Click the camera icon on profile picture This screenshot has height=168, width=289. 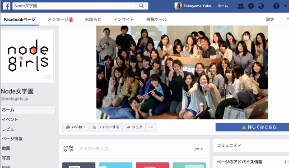tap(47, 76)
